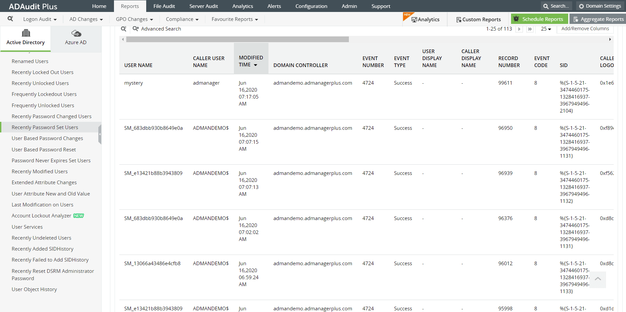This screenshot has width=626, height=312.
Task: Open the Recently Password Changed Users report
Action: coord(52,116)
